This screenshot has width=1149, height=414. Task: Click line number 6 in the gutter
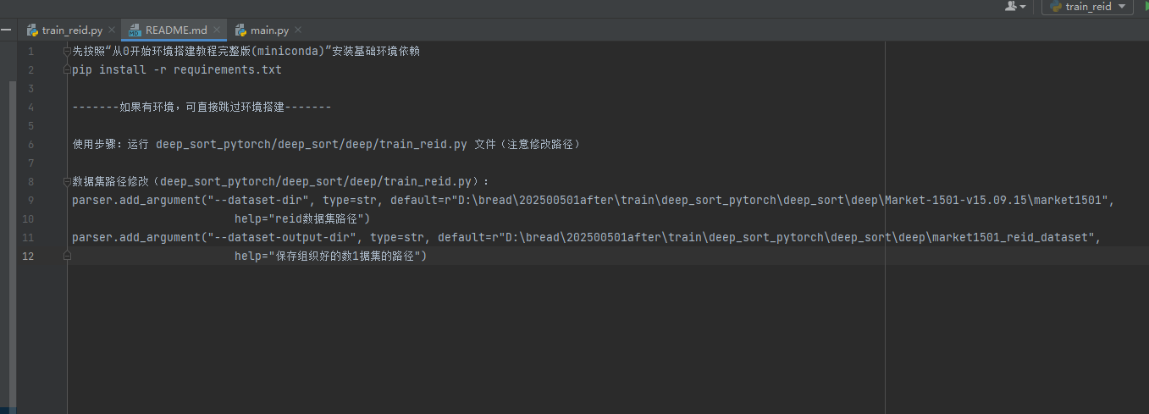point(30,145)
